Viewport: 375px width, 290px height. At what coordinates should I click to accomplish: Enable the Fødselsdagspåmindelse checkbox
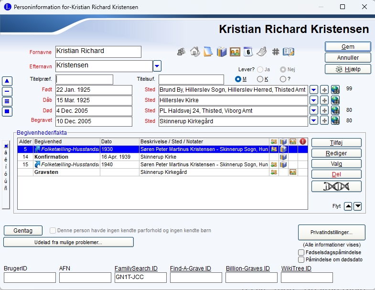click(x=301, y=252)
